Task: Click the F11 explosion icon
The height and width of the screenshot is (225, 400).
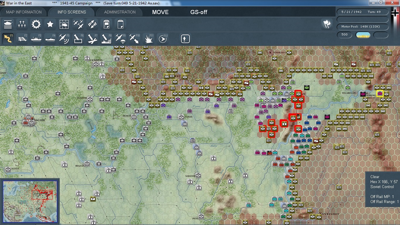Action: 148,39
